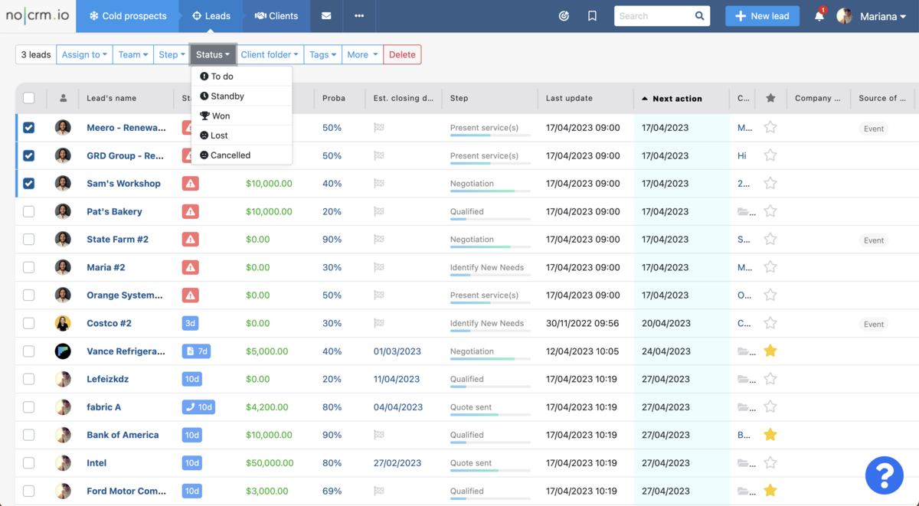Unstar the Bank of America lead

click(x=770, y=435)
